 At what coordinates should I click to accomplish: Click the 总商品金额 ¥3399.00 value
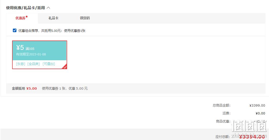coord(257,105)
